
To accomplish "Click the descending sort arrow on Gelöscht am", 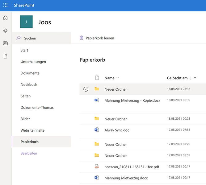I will click(190, 78).
